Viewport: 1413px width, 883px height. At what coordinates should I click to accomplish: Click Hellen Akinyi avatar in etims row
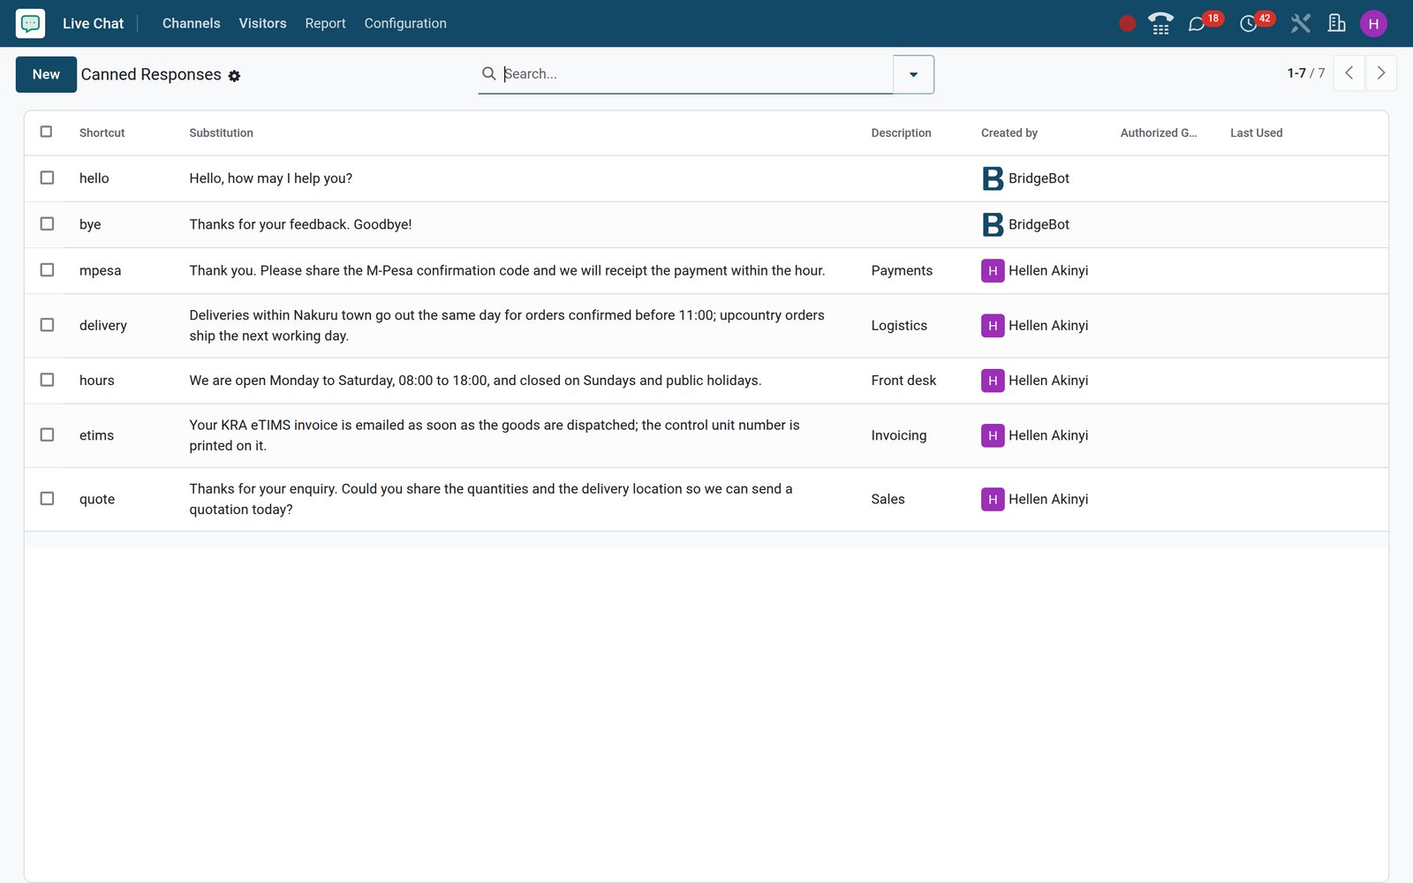tap(993, 435)
